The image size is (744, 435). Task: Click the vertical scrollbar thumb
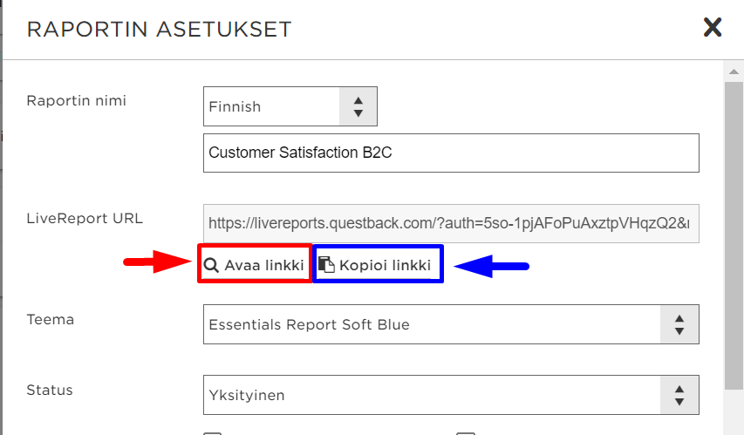click(x=734, y=235)
